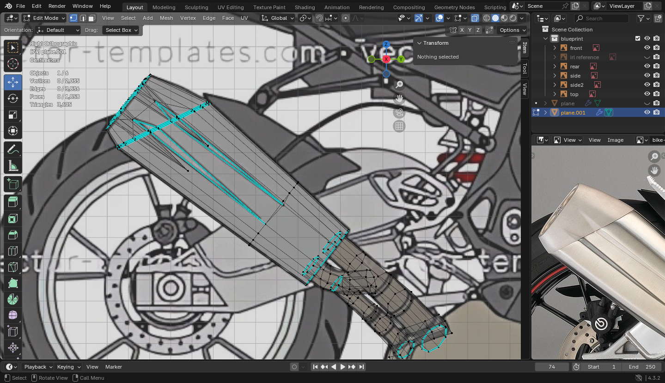Open the Options dropdown
The height and width of the screenshot is (383, 665).
[512, 30]
